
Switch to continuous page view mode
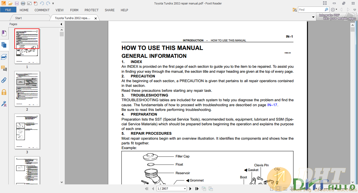(x=278, y=189)
